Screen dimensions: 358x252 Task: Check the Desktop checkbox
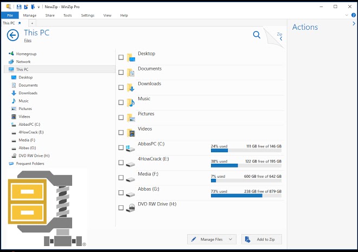121,57
